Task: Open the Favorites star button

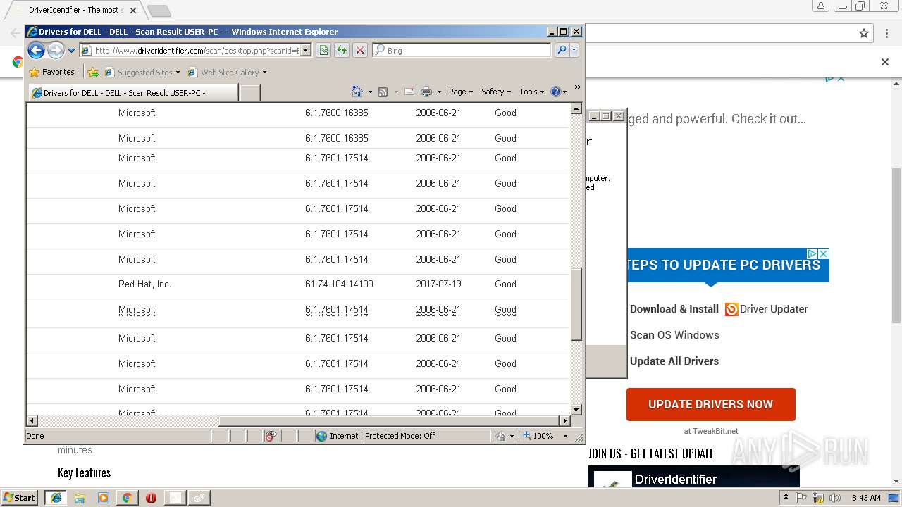Action: click(52, 72)
